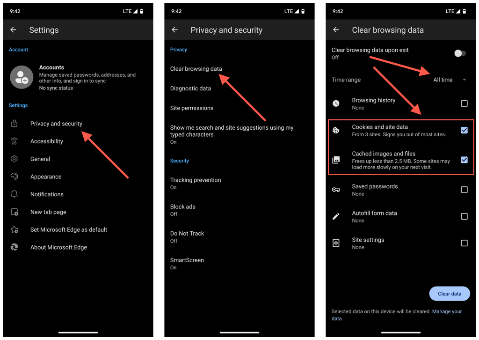Open the Manage your data link
Image resolution: width=479 pixels, height=340 pixels.
(447, 311)
